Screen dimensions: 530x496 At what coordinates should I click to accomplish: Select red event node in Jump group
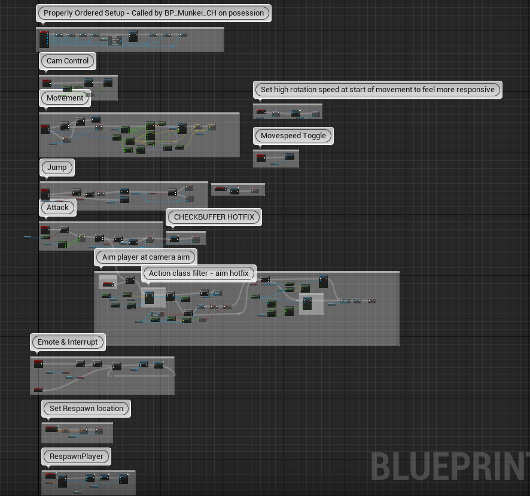[x=45, y=194]
